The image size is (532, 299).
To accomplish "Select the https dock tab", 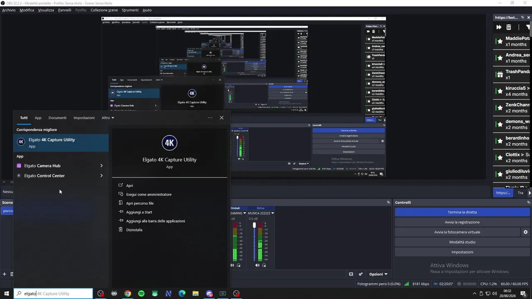I will pyautogui.click(x=503, y=193).
